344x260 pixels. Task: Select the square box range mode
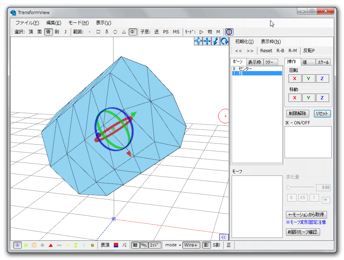[98, 32]
